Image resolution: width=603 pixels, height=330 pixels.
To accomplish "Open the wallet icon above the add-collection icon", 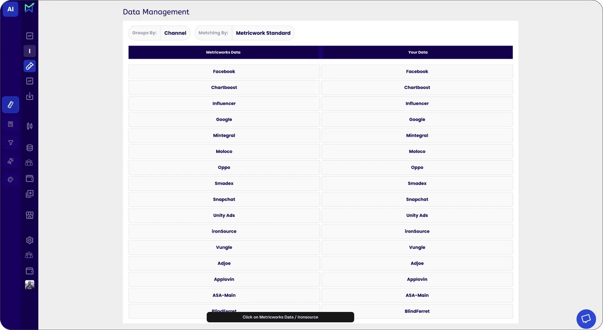I will click(x=30, y=178).
